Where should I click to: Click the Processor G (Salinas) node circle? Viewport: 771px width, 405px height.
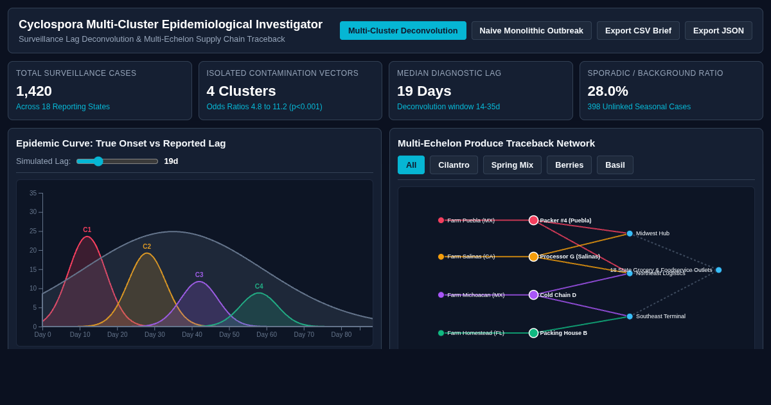tap(533, 256)
